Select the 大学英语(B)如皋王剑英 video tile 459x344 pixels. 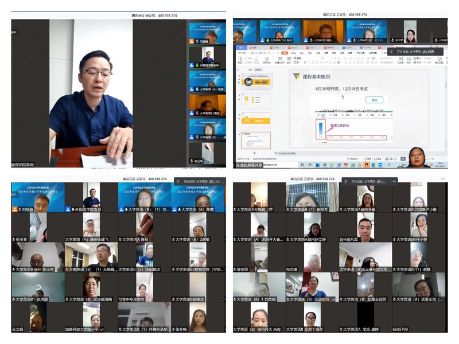pyautogui.click(x=365, y=287)
